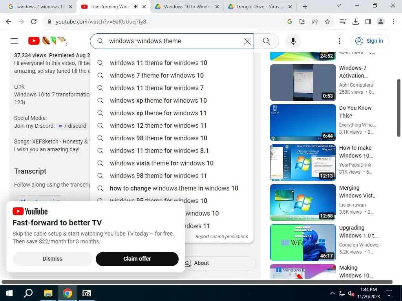The image size is (402, 301).
Task: Select suggestion windows vista theme for windows 10
Action: point(172,163)
